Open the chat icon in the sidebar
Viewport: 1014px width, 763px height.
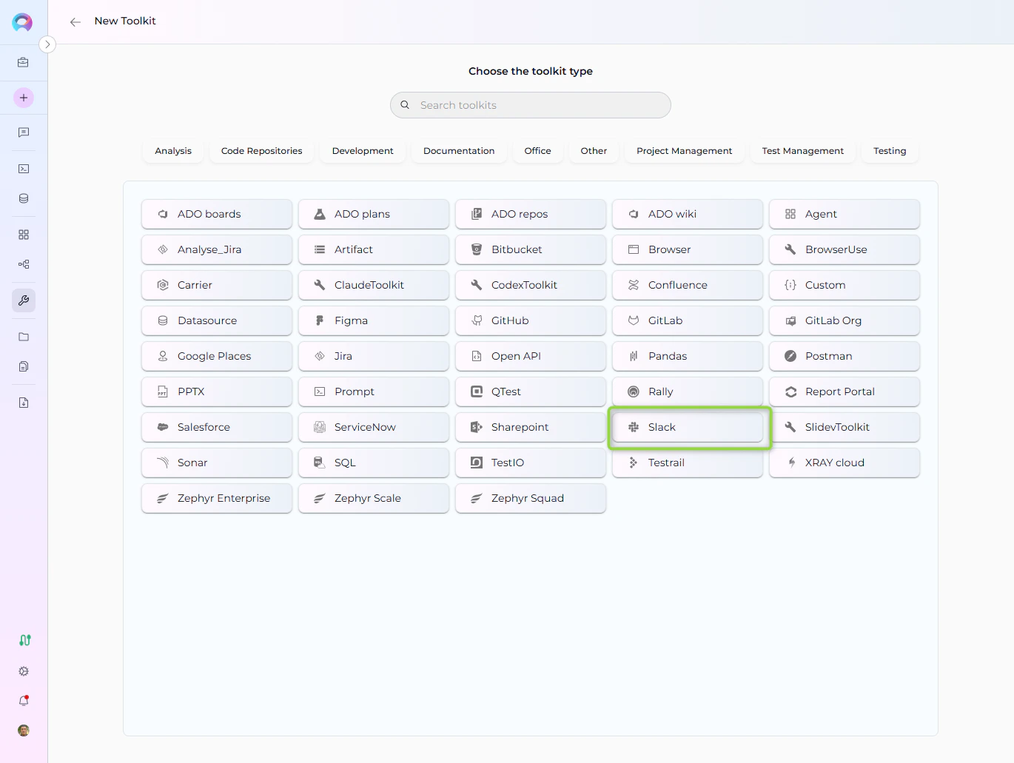click(24, 132)
